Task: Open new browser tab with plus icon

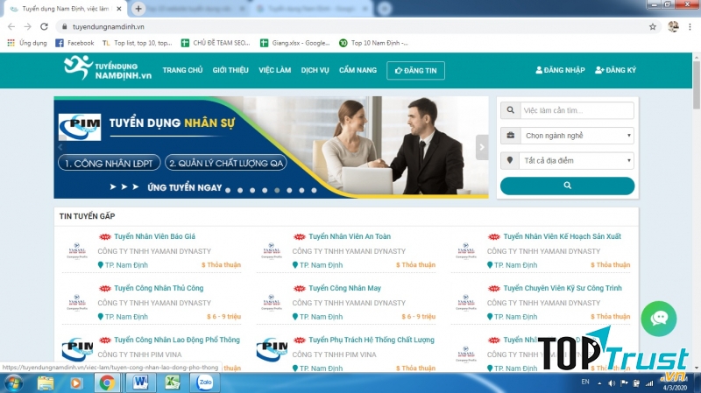Action: pyautogui.click(x=138, y=8)
